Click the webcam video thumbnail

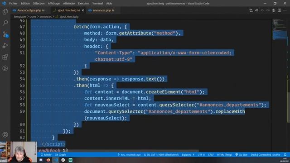click(19, 152)
